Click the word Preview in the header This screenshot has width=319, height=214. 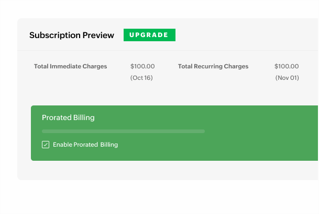98,35
